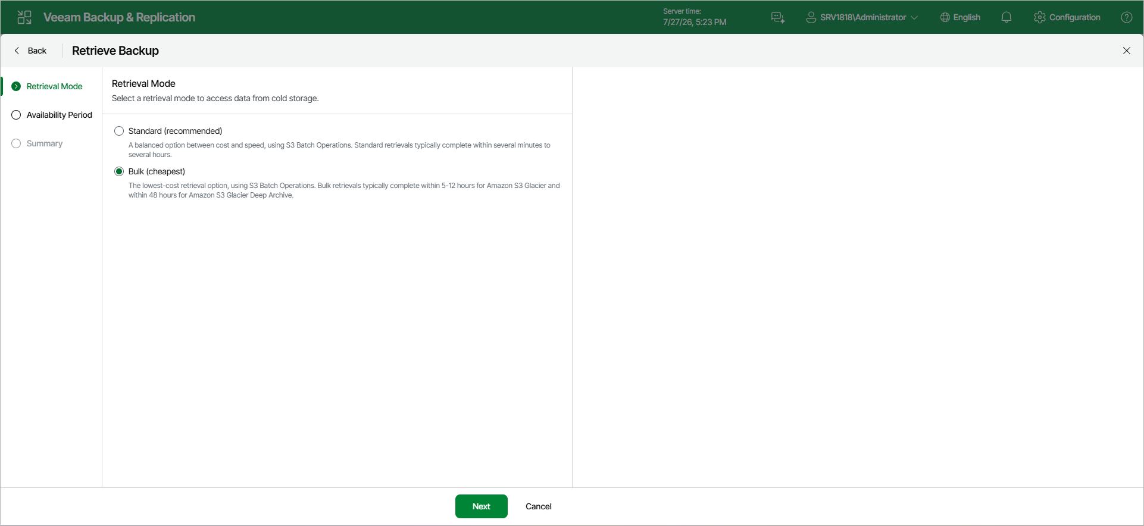Click the Configuration label
The width and height of the screenshot is (1144, 526).
point(1075,17)
